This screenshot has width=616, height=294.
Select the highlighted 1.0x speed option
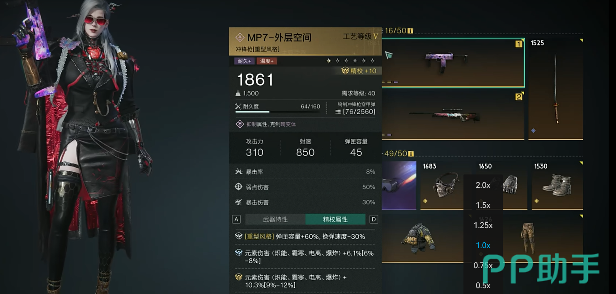click(483, 245)
